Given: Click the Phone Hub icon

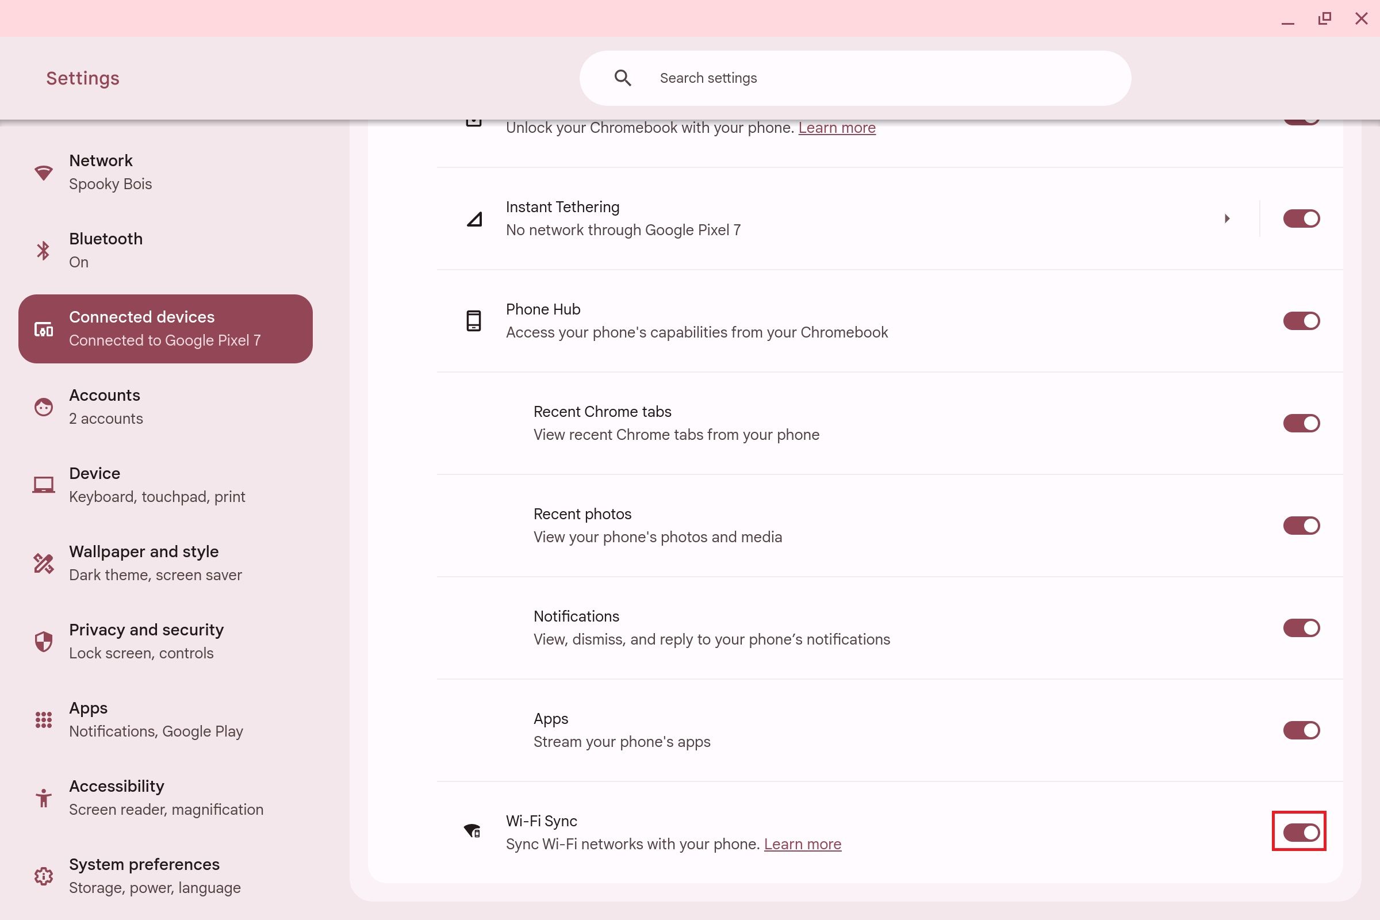Looking at the screenshot, I should click(473, 320).
